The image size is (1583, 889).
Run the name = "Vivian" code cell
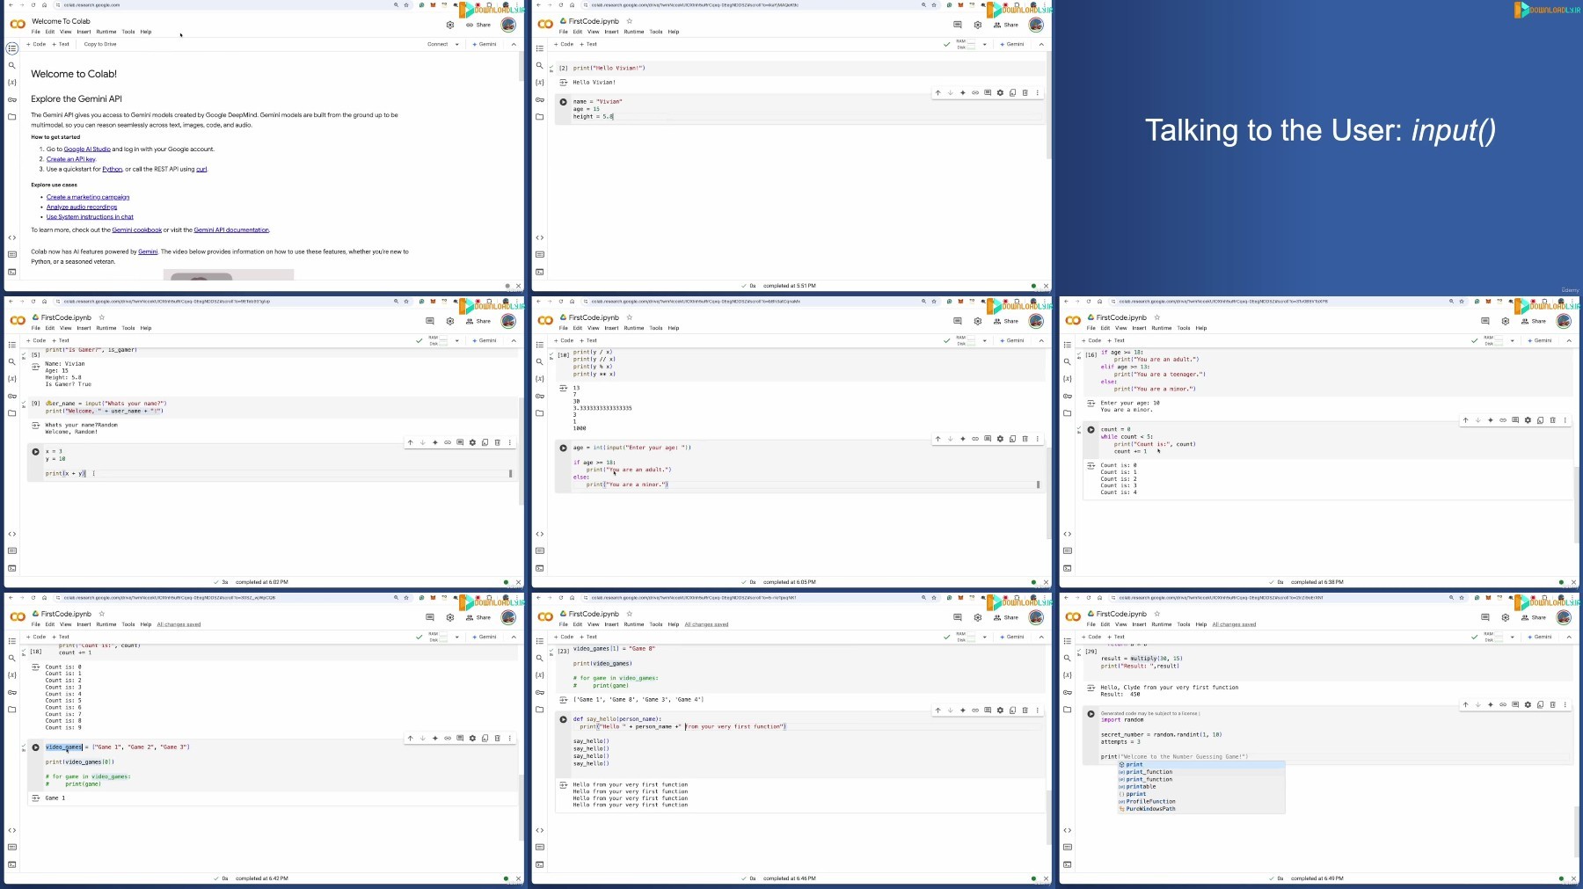coord(564,102)
